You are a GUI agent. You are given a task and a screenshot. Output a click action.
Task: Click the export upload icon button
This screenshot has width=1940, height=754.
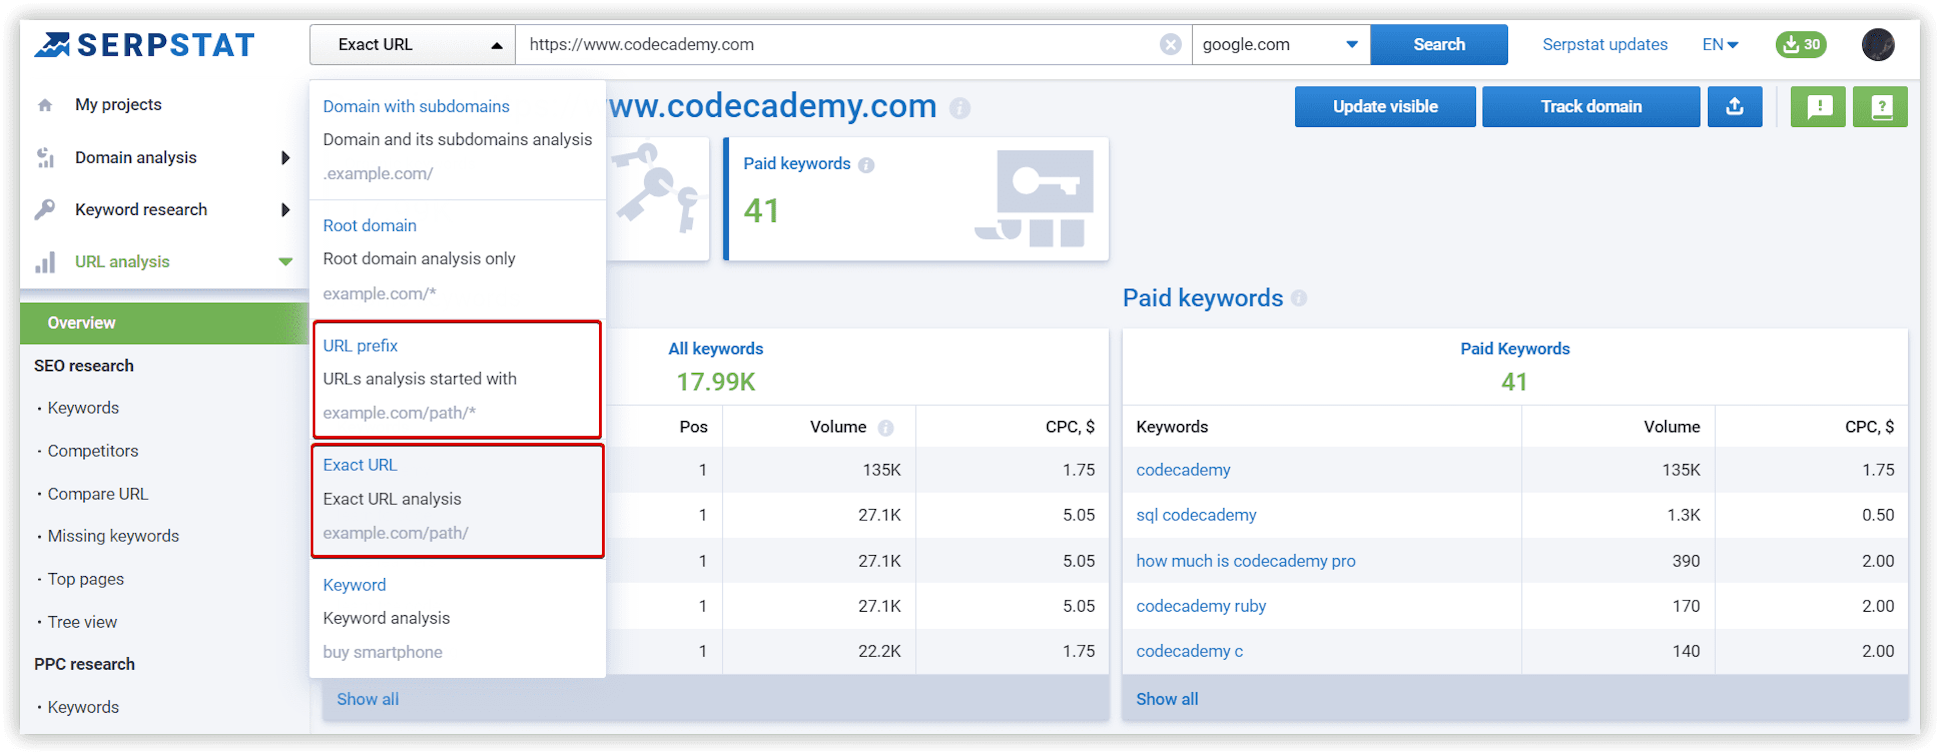(1734, 107)
